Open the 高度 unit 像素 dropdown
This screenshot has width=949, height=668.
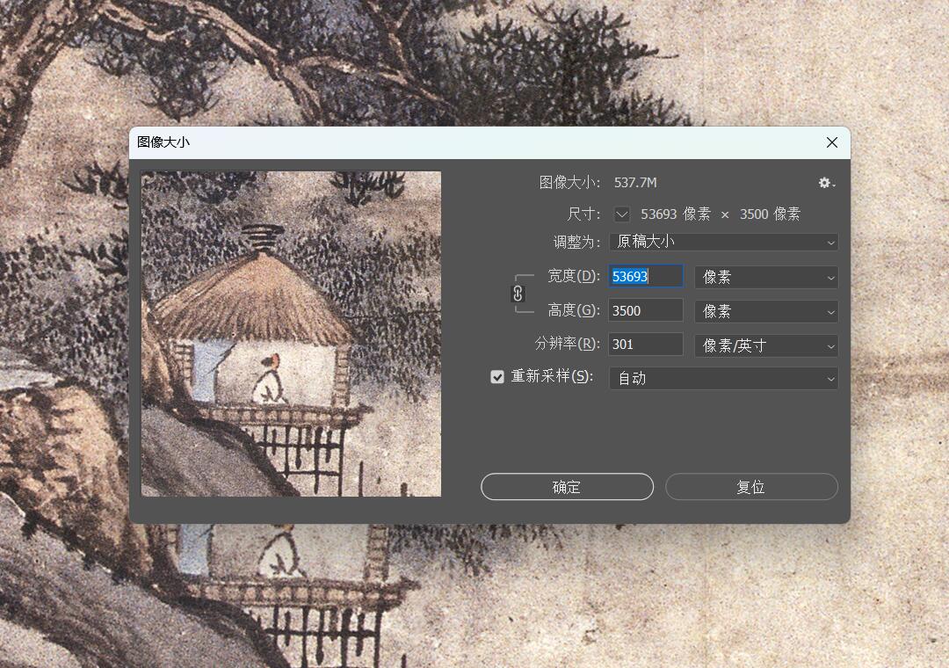coord(766,311)
